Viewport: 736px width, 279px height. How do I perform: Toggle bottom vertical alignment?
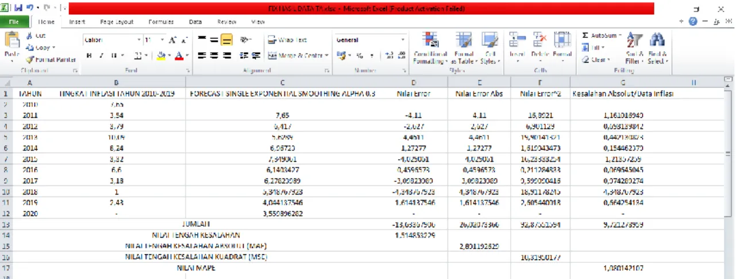226,40
